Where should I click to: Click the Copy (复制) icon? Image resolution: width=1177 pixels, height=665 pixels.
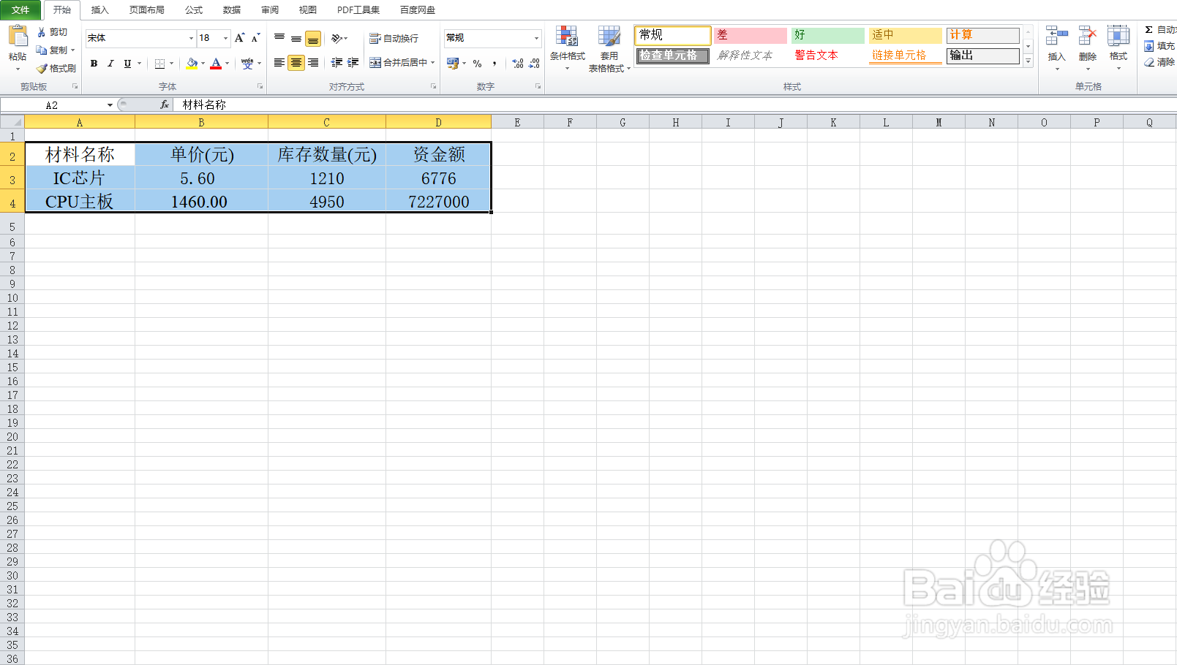42,50
